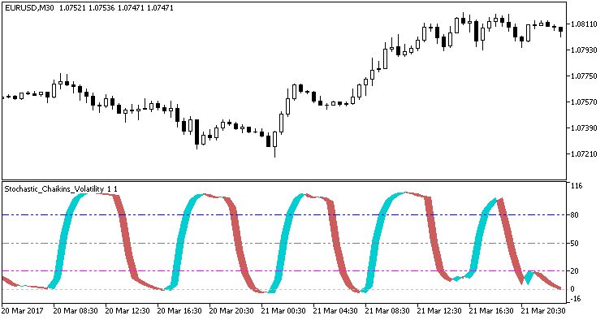Click the 1.08110 price axis label
Viewport: 609px width, 320px height.
(x=583, y=24)
